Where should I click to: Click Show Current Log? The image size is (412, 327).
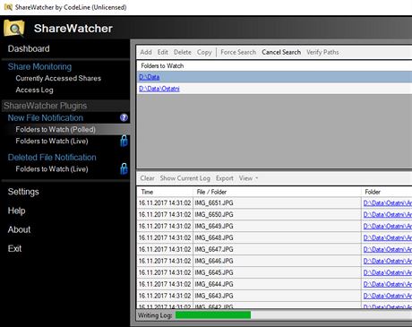(185, 178)
